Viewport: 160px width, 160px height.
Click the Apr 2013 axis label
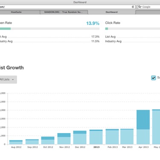point(143,147)
